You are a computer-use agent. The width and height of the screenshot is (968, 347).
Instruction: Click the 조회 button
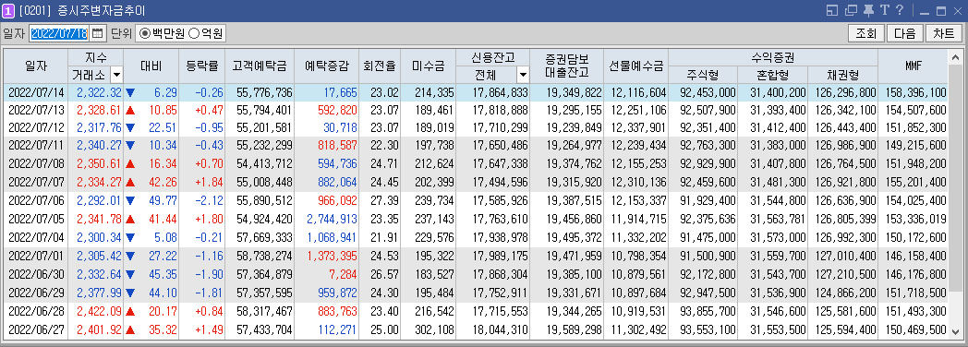866,33
